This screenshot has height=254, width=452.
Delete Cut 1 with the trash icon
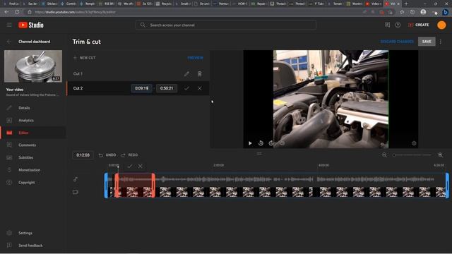pyautogui.click(x=199, y=74)
